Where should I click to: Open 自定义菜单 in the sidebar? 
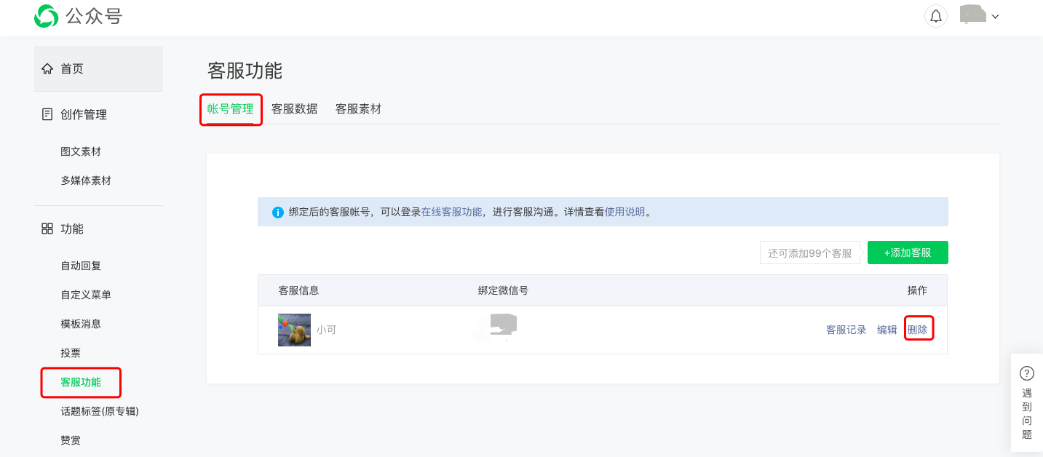click(x=86, y=295)
